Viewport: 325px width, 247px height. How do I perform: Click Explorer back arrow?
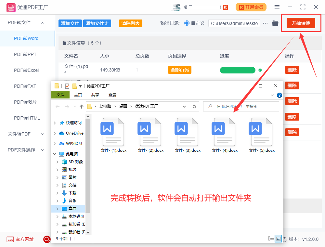pyautogui.click(x=58, y=107)
